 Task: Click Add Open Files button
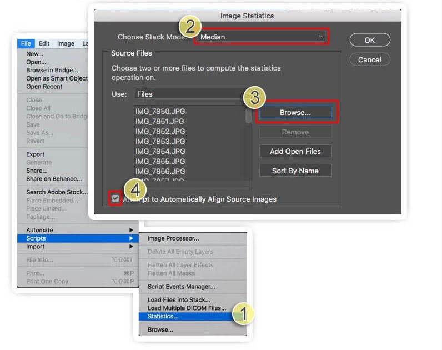(295, 151)
